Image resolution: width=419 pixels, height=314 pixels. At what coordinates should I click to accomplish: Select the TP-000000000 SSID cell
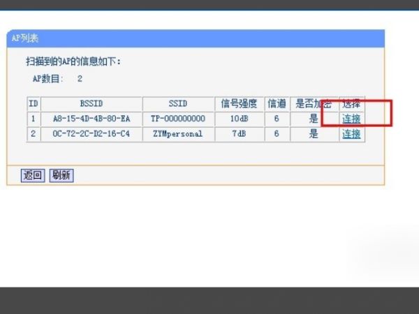(x=178, y=119)
